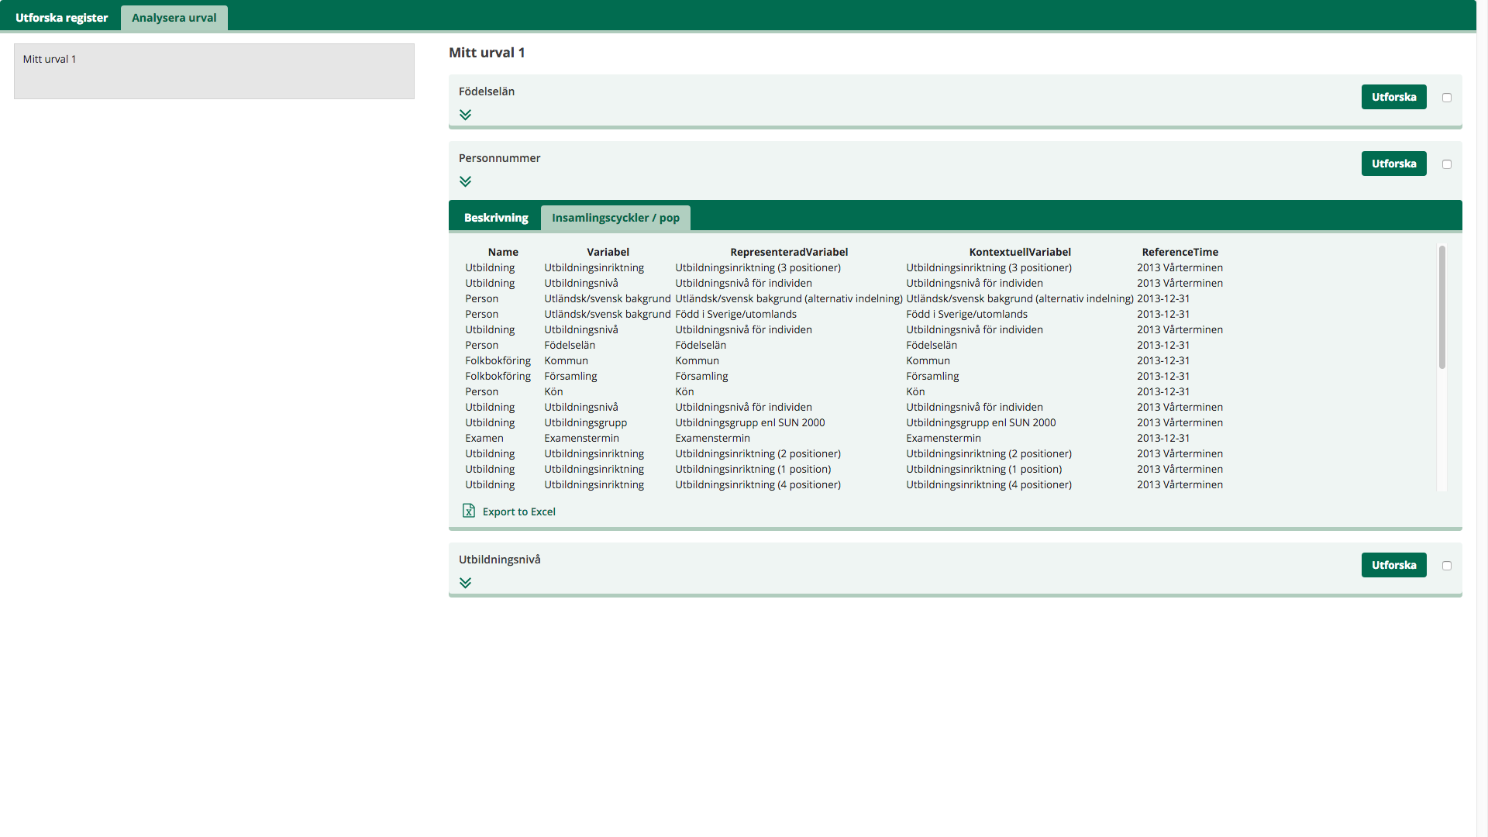Screen dimensions: 1488x837
Task: Tick the checkbox for Utbildningsnivå
Action: (1447, 566)
